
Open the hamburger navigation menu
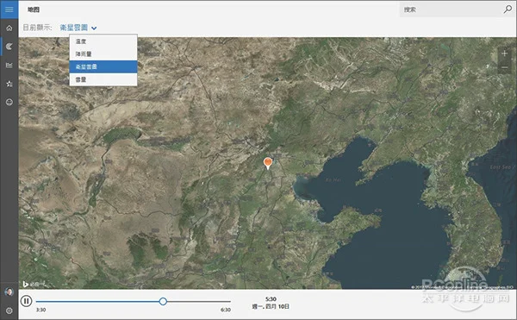pyautogui.click(x=9, y=9)
